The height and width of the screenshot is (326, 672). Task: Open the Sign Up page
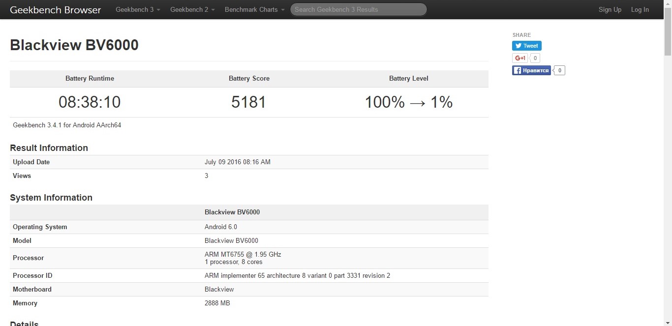point(610,9)
